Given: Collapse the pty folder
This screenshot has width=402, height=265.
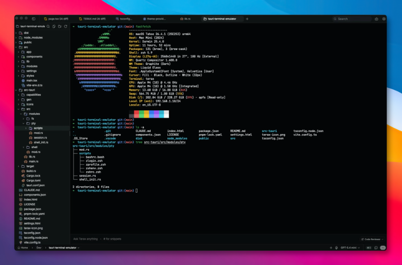Looking at the screenshot, I should [x=23, y=123].
